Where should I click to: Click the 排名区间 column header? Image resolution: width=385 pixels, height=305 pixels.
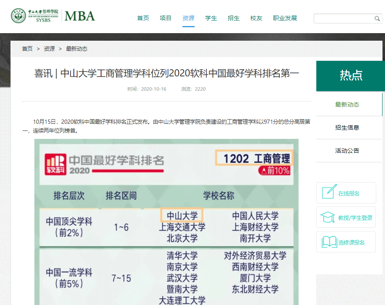121,196
